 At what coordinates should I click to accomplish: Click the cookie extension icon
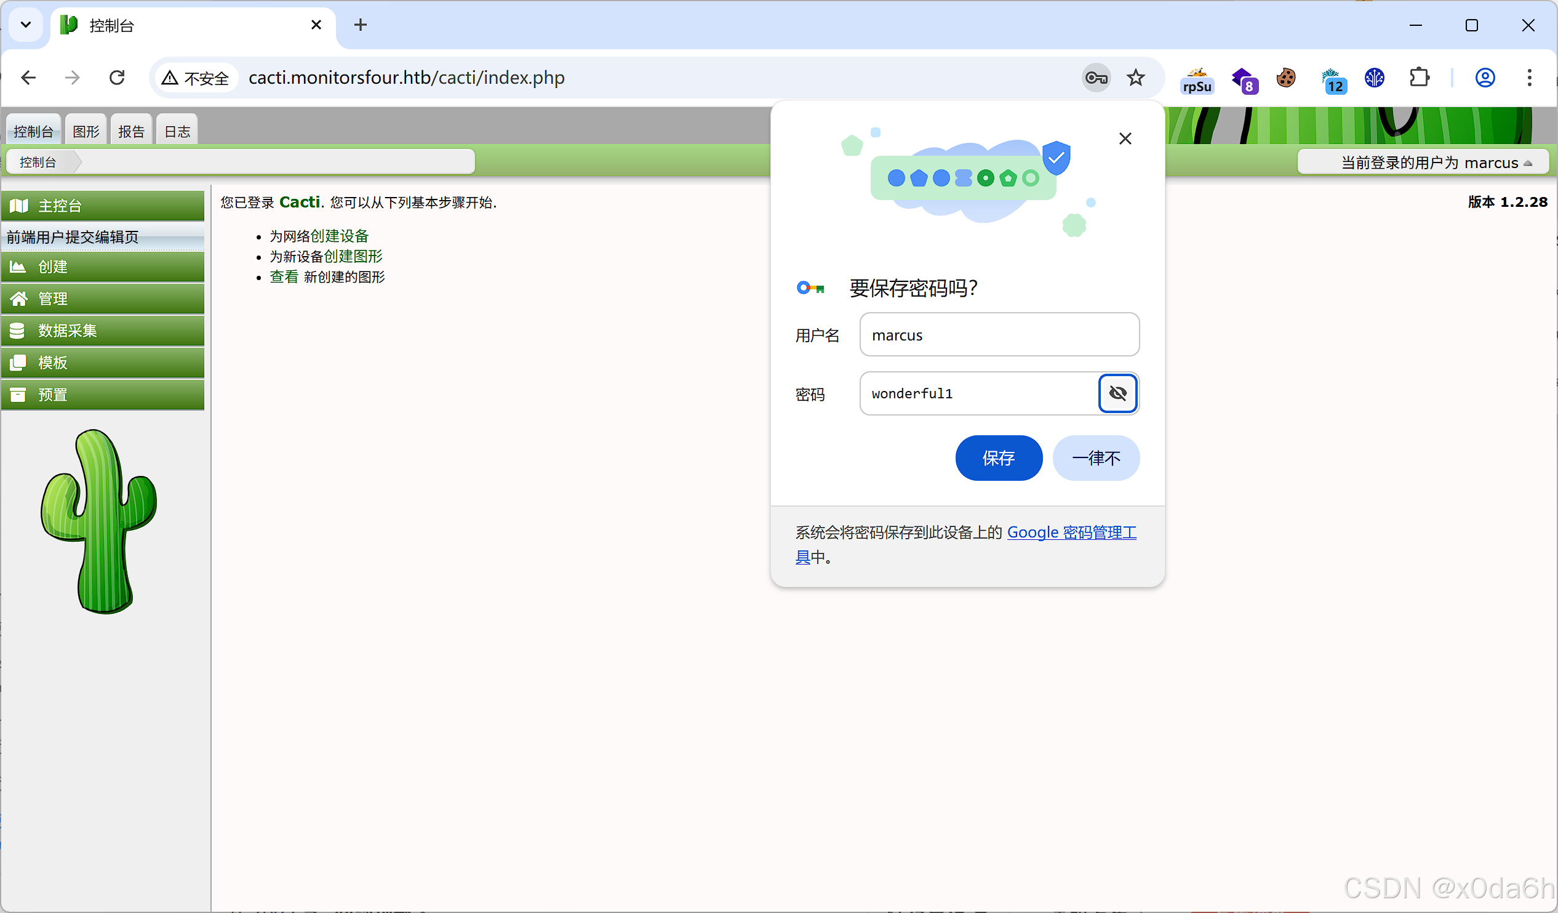click(x=1285, y=78)
